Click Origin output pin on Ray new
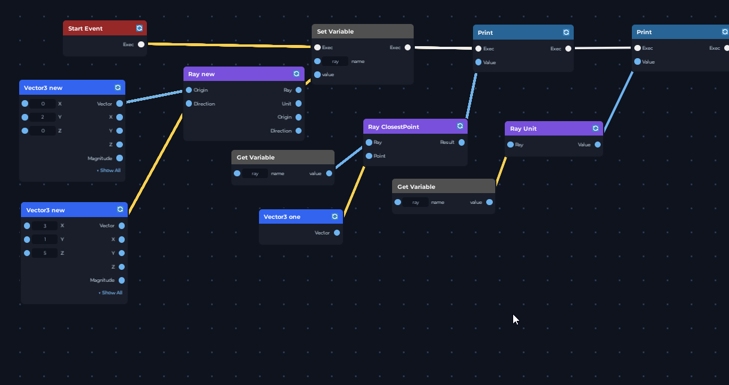Viewport: 729px width, 385px height. 299,117
